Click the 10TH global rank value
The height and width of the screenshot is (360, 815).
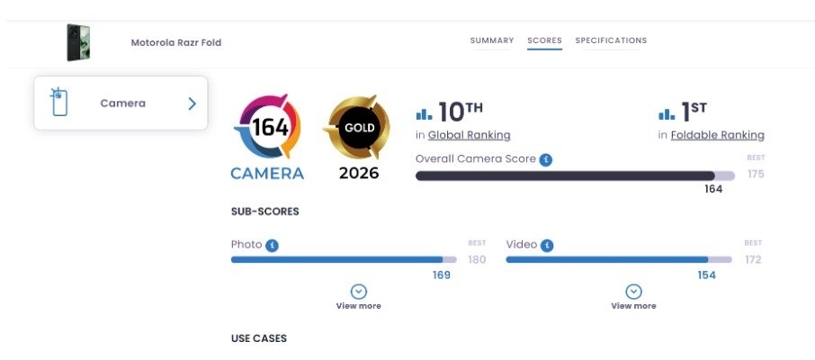[x=461, y=112]
